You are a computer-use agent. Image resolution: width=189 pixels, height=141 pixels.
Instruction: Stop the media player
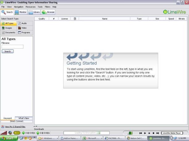[153, 133]
